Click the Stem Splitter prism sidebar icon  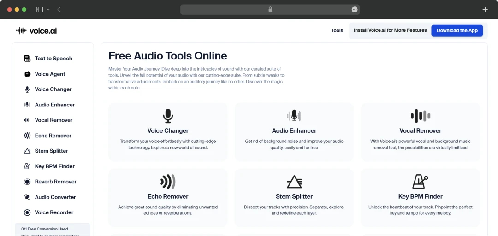(x=27, y=151)
